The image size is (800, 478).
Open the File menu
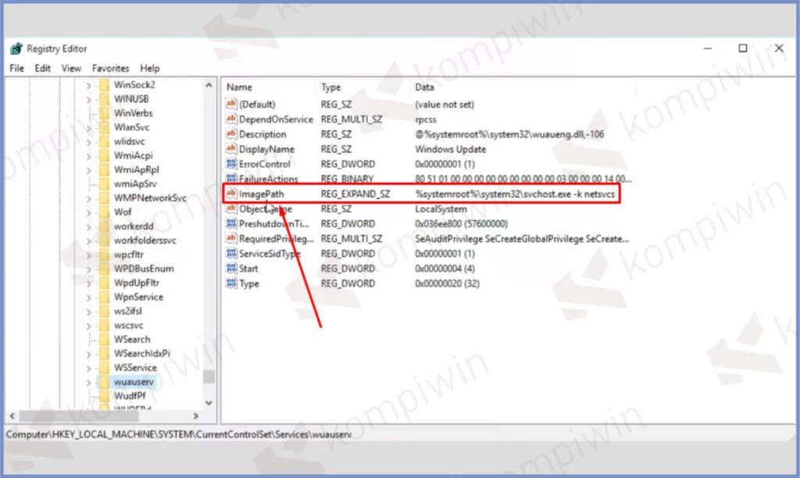[16, 68]
